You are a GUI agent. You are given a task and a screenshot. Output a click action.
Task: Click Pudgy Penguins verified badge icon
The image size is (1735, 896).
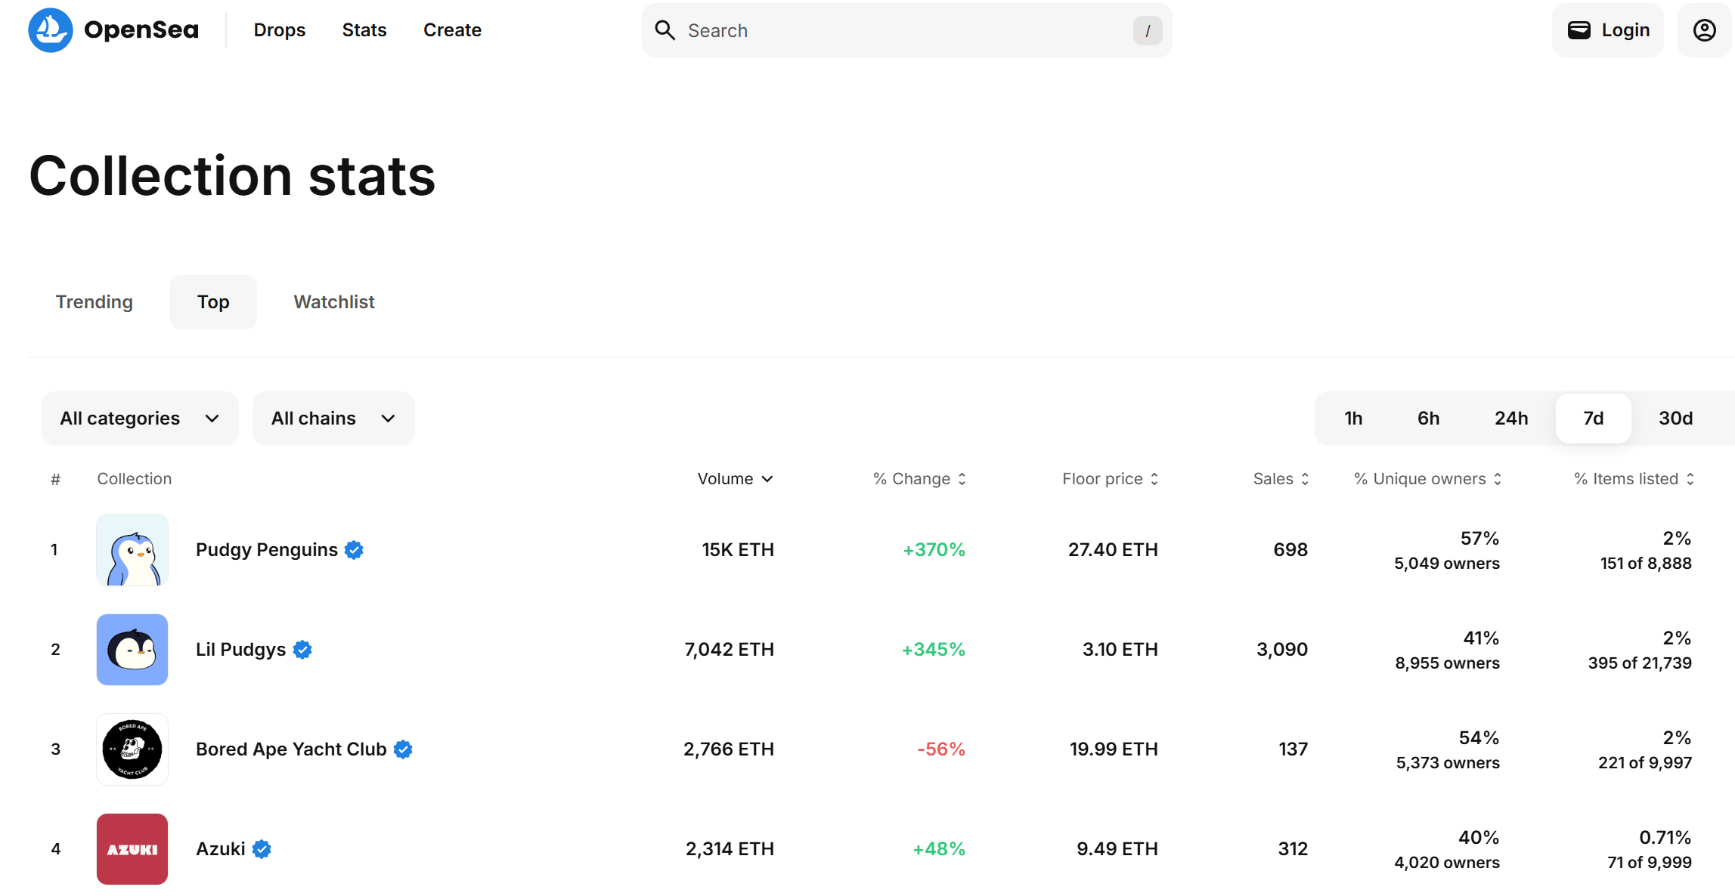(x=354, y=550)
